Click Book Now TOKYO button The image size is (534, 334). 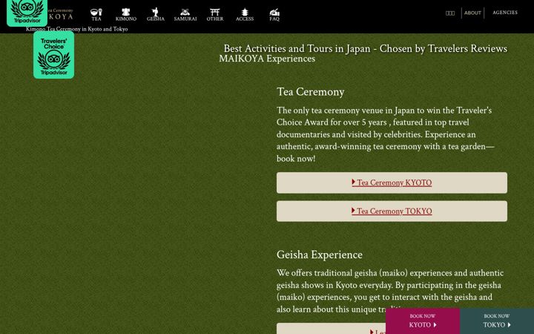[497, 321]
